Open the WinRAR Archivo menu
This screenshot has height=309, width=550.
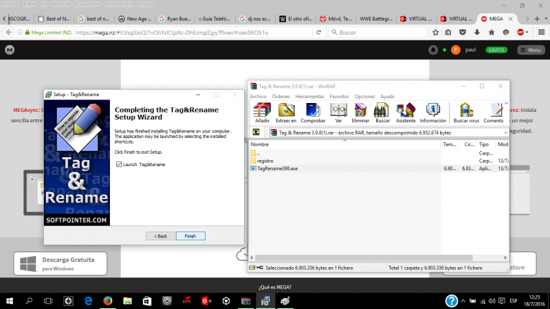258,96
